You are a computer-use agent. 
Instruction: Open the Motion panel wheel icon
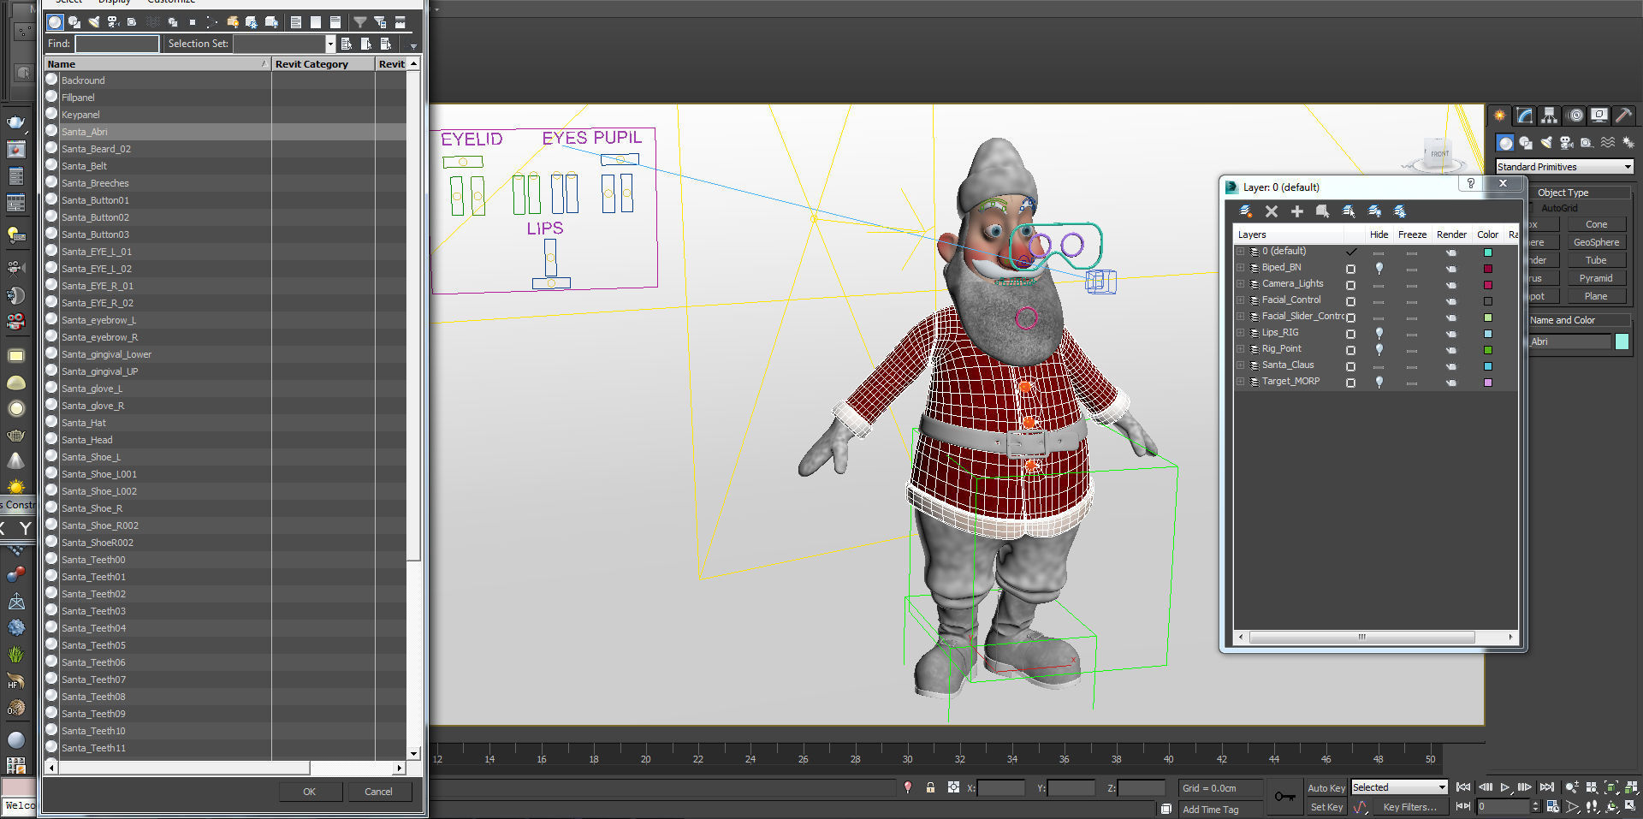(x=1575, y=116)
